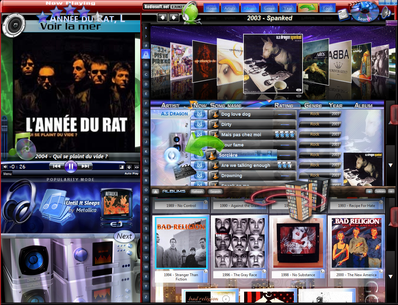Expand options for 1996 - The Gray Race

click(264, 272)
